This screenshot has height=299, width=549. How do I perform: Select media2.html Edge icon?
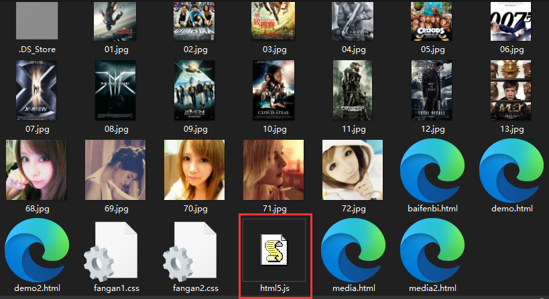coord(432,250)
